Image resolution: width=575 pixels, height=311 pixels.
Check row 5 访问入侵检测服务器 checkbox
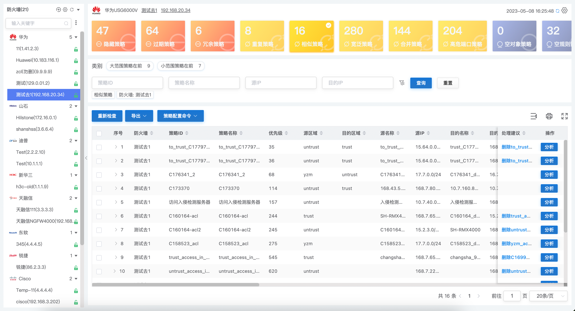click(99, 202)
